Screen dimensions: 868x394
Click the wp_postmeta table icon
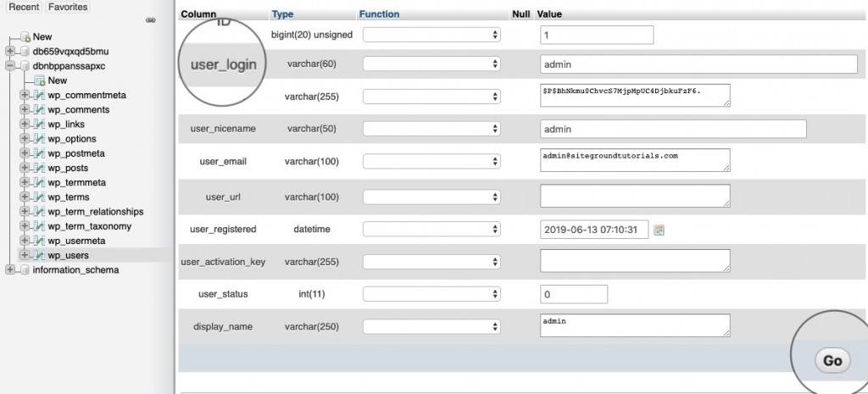tap(39, 153)
